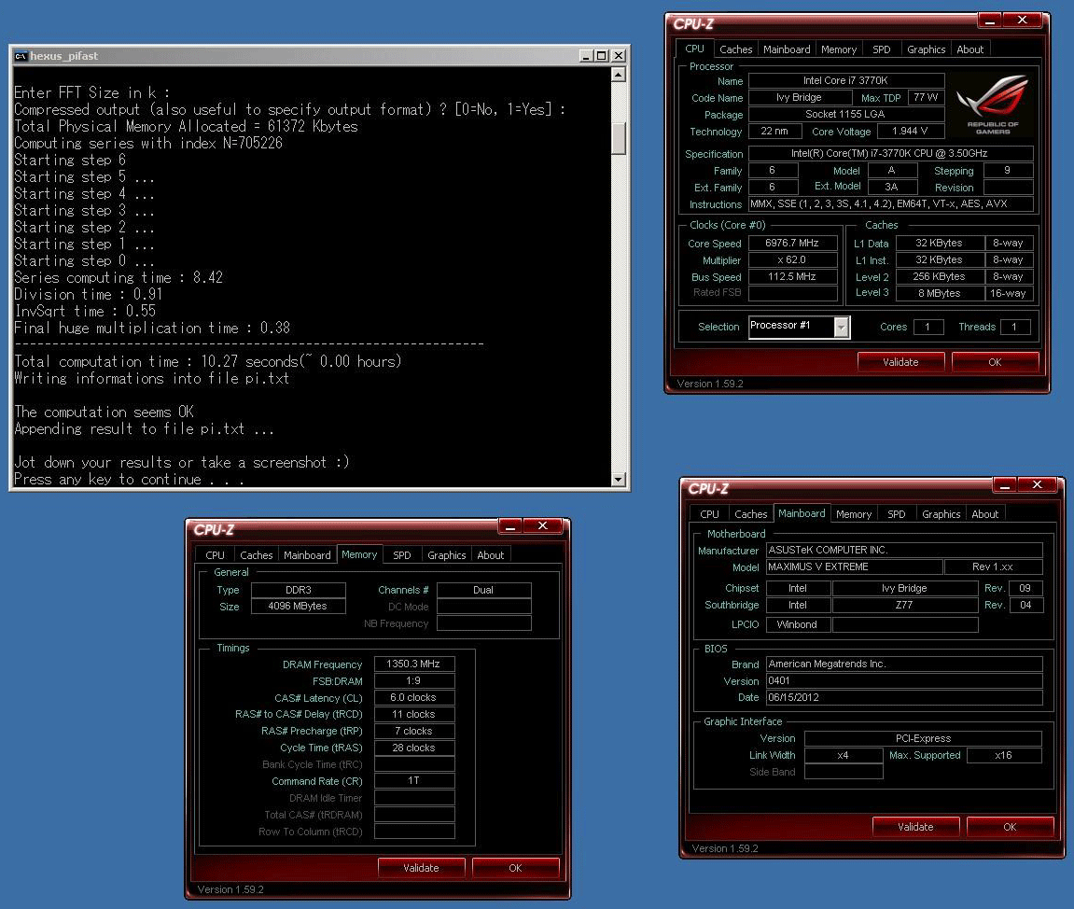1074x909 pixels.
Task: Close the CPU-Z CPU tab window
Action: [x=1022, y=21]
